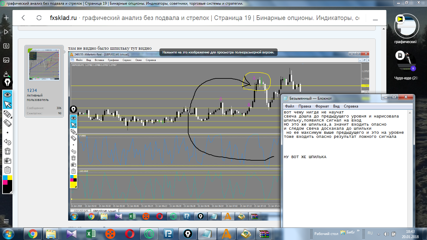Activate the snap screenshot tool in sidebar
This screenshot has width=427, height=240.
click(x=6, y=46)
